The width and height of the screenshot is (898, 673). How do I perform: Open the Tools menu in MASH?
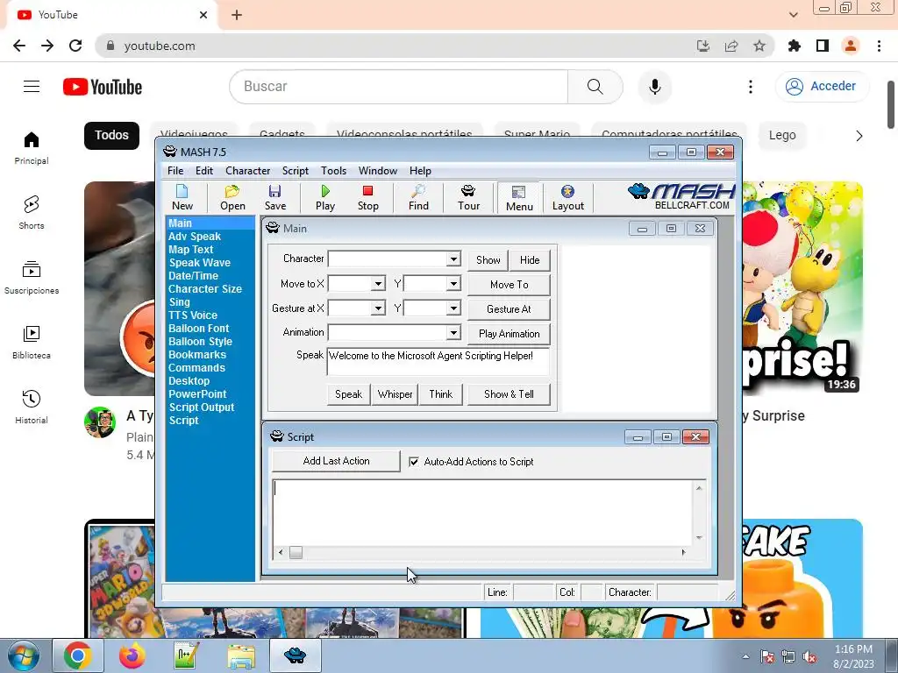333,171
